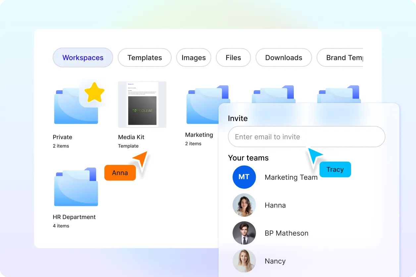The height and width of the screenshot is (277, 416).
Task: Click the email invite input field
Action: click(306, 137)
